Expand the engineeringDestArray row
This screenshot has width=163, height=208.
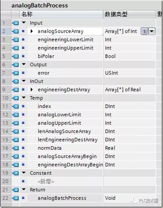[x=31, y=89]
